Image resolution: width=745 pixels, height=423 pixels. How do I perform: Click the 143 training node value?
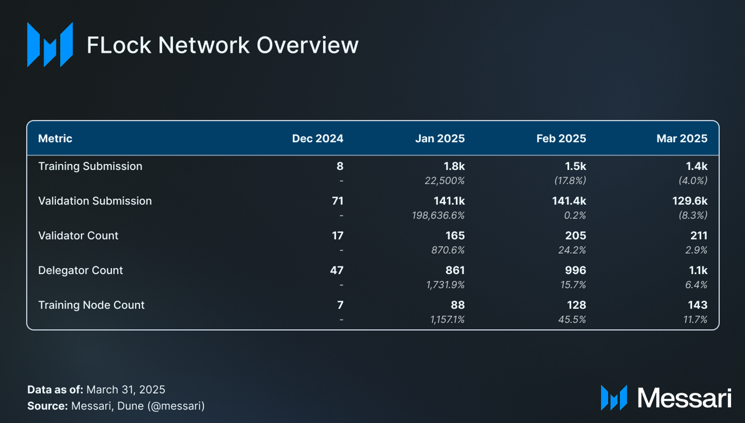click(x=697, y=305)
